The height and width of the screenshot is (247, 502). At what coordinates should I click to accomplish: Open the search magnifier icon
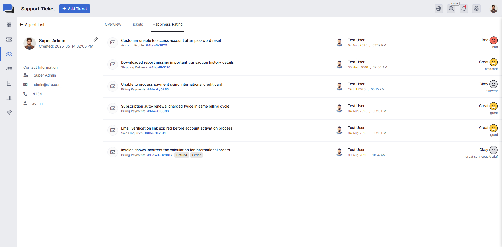(x=451, y=9)
